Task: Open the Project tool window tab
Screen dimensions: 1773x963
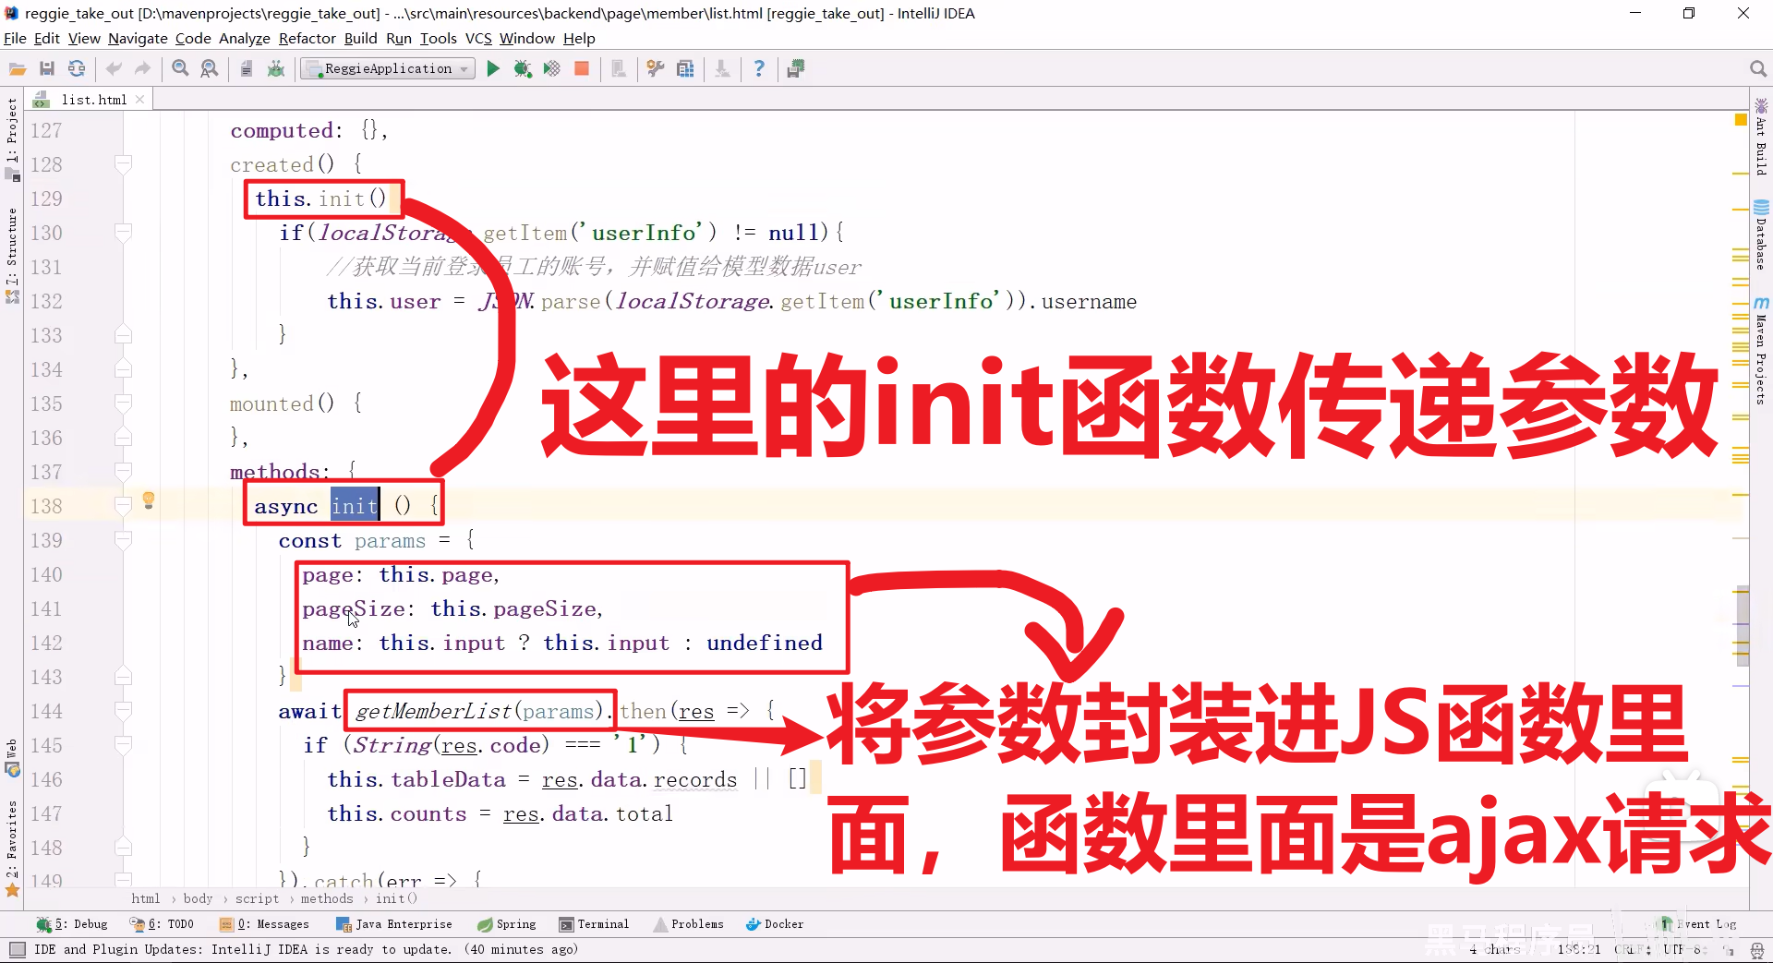Action: click(x=12, y=138)
